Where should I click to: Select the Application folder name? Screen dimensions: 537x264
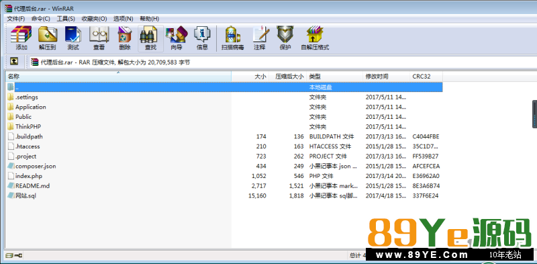pos(30,107)
